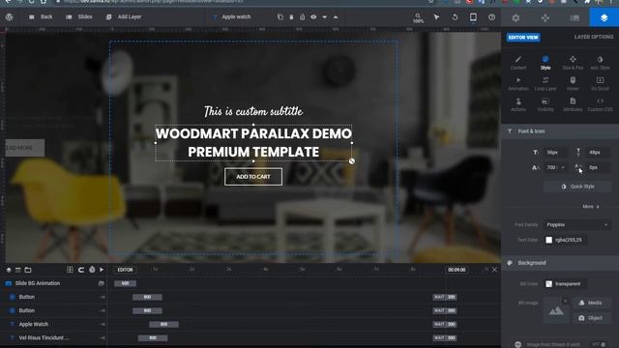Open the Actions settings
Screen dimensions: 619x348
click(x=518, y=104)
